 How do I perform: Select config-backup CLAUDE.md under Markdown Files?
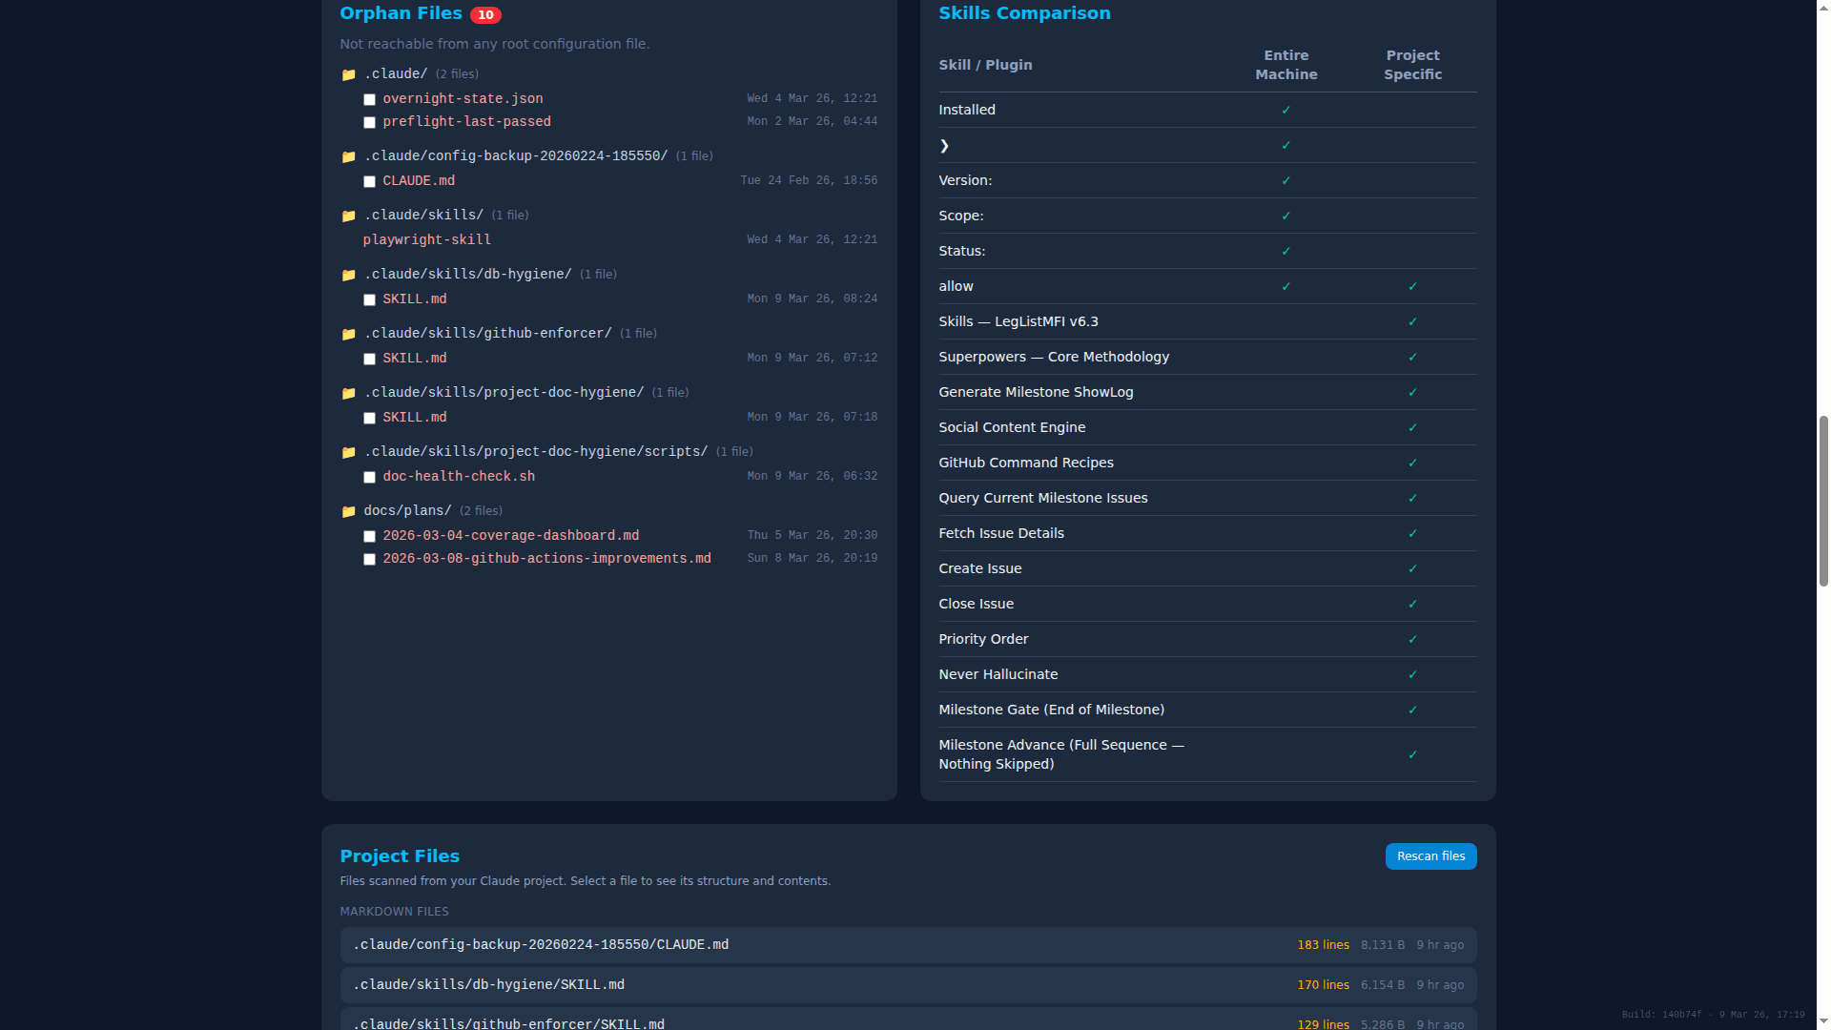(x=540, y=944)
